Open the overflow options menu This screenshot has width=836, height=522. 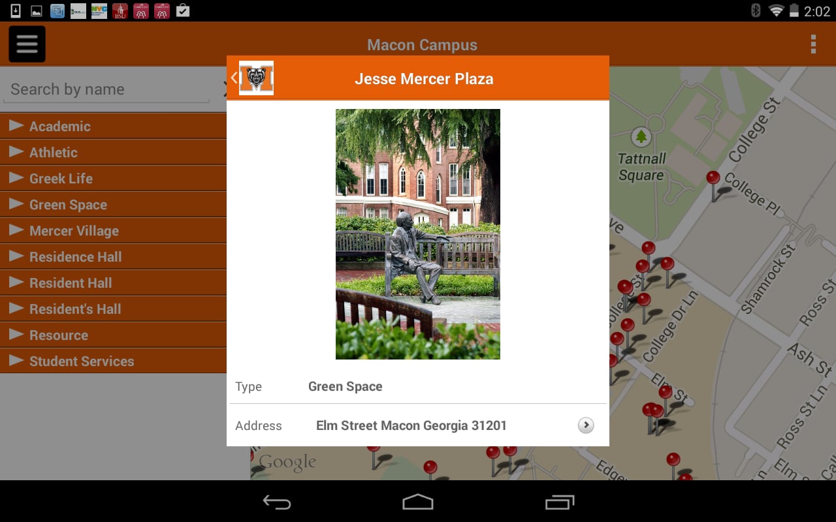[813, 44]
